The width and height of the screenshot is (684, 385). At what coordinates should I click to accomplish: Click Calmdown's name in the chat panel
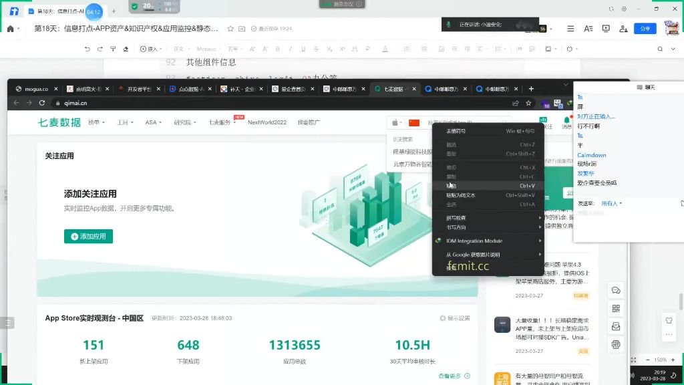point(592,155)
